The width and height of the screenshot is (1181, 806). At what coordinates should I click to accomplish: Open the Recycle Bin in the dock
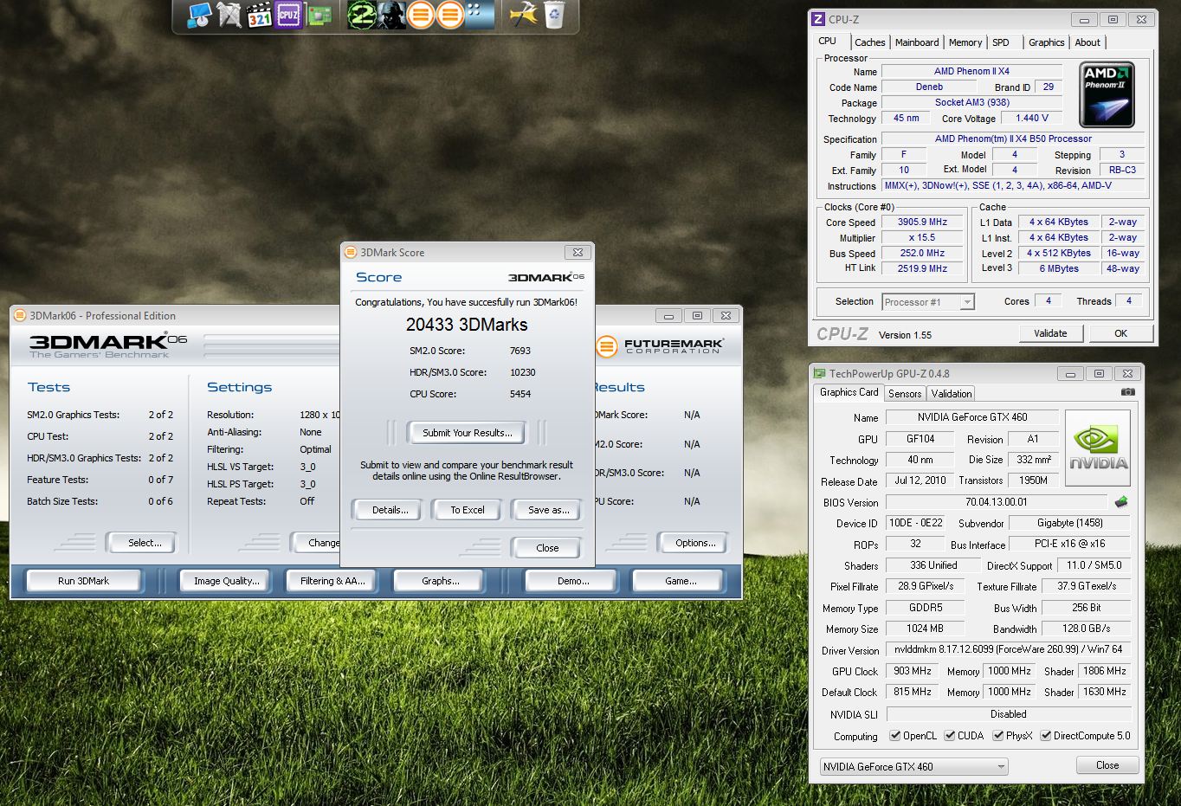pos(554,15)
